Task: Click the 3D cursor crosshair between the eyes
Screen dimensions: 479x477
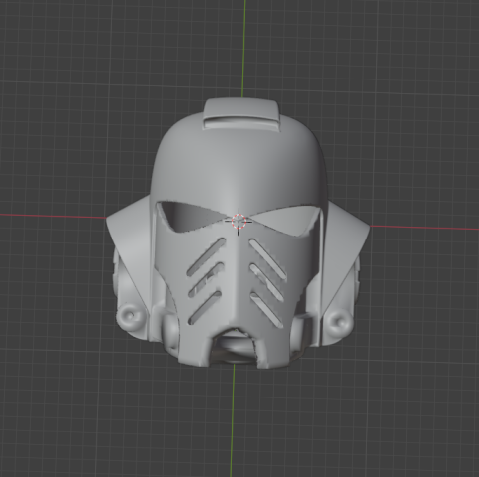Action: tap(239, 221)
